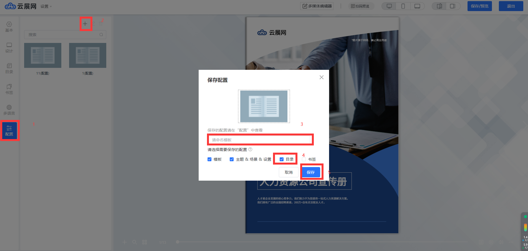Image resolution: width=528 pixels, height=251 pixels.
Task: Click the 取消 cancel button
Action: coord(289,172)
